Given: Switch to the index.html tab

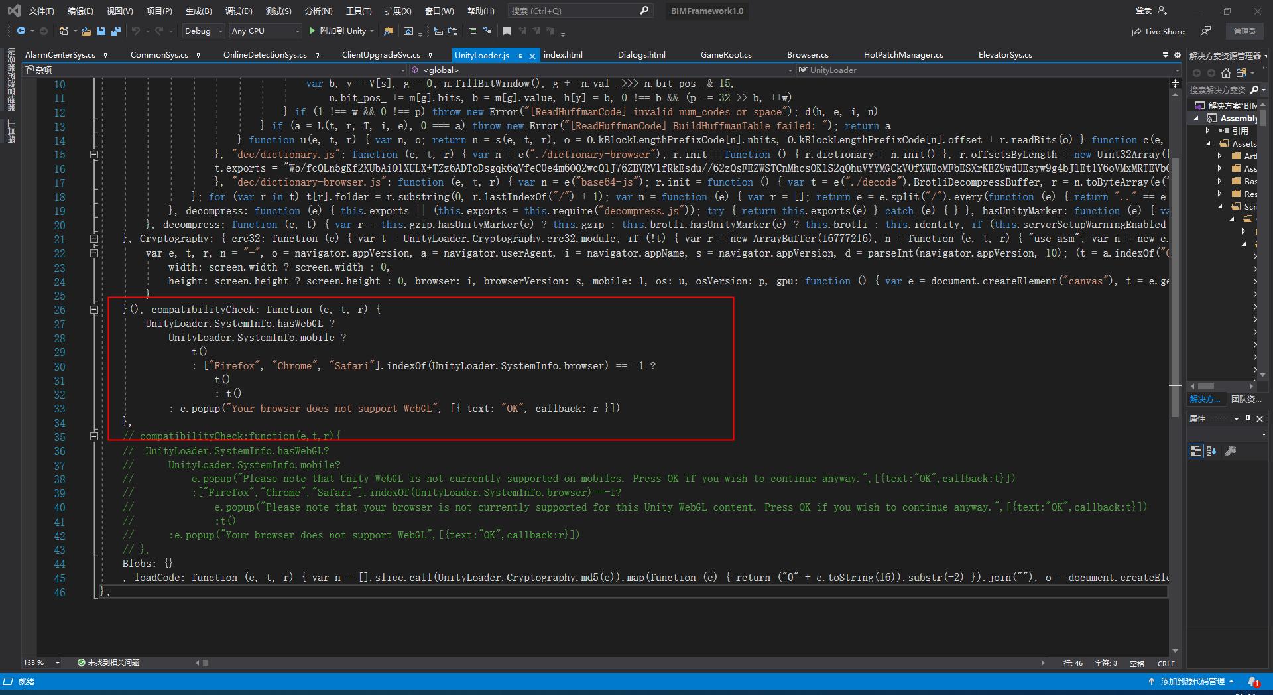Looking at the screenshot, I should (563, 55).
